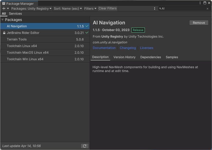Open the Changelog link

pyautogui.click(x=128, y=48)
